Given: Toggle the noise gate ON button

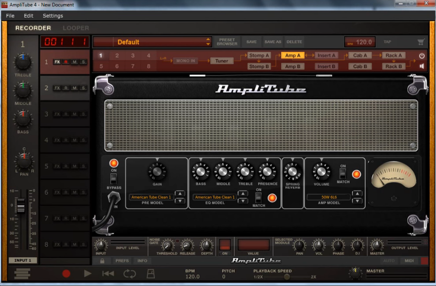Looking at the screenshot, I should (x=225, y=245).
